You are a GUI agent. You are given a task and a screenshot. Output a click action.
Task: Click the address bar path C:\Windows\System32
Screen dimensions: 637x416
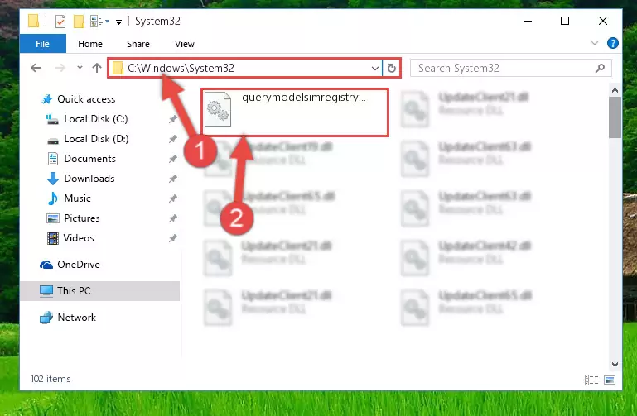pyautogui.click(x=181, y=68)
